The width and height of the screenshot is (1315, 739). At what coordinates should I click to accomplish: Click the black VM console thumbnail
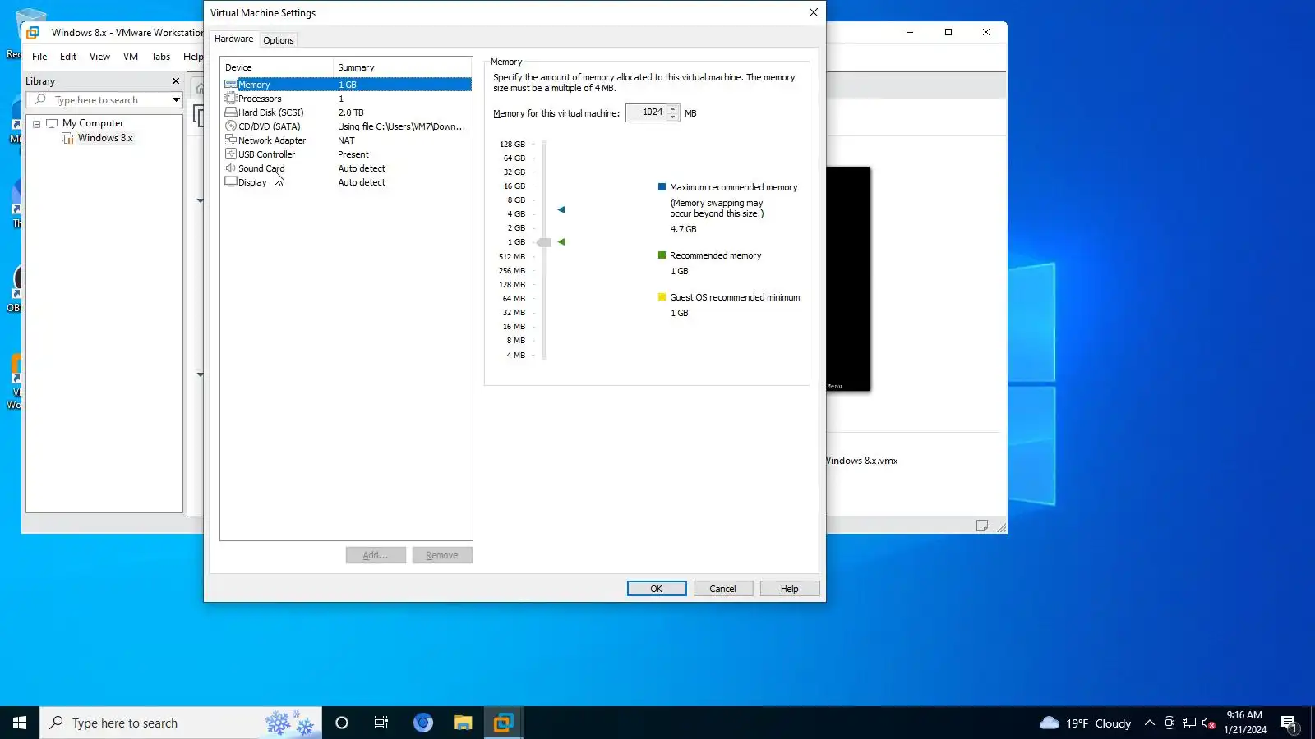click(847, 279)
